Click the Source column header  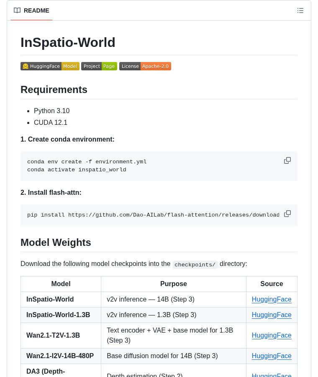tap(272, 284)
